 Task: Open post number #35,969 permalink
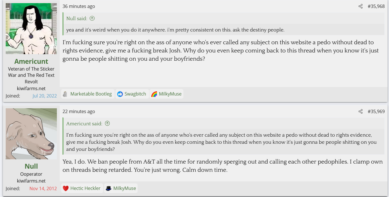(x=376, y=111)
